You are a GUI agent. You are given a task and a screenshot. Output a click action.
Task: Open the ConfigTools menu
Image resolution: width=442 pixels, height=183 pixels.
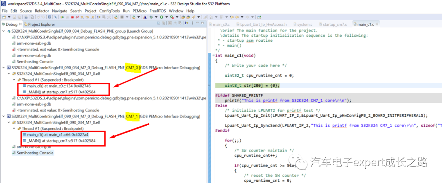[109, 11]
